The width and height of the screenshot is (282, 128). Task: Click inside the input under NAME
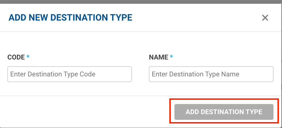[211, 74]
